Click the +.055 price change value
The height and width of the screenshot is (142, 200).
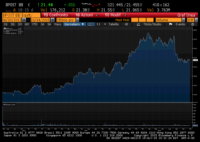click(x=69, y=5)
